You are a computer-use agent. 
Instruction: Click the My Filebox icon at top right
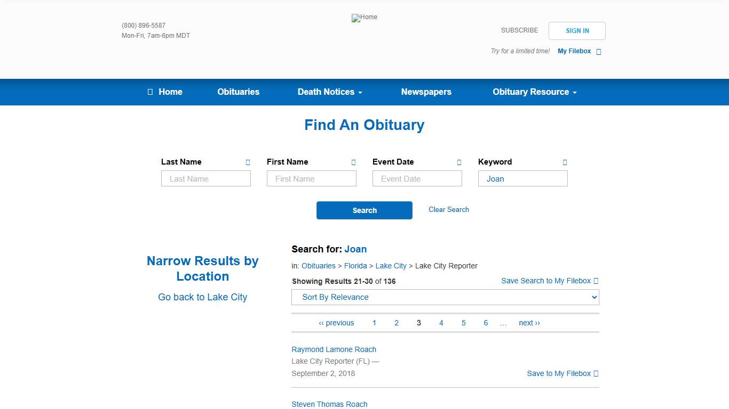tap(598, 51)
